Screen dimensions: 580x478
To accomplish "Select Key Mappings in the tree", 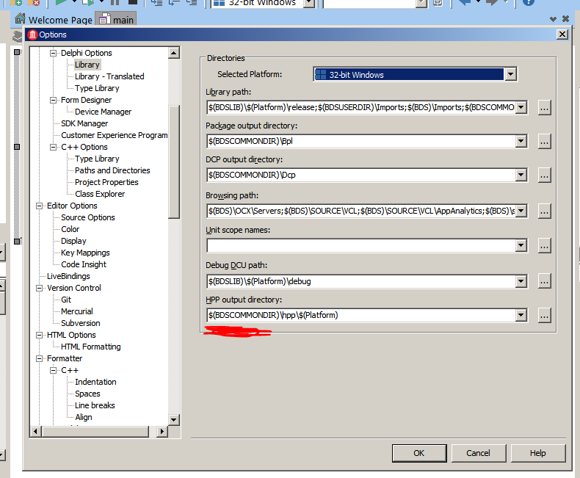I will pos(85,253).
